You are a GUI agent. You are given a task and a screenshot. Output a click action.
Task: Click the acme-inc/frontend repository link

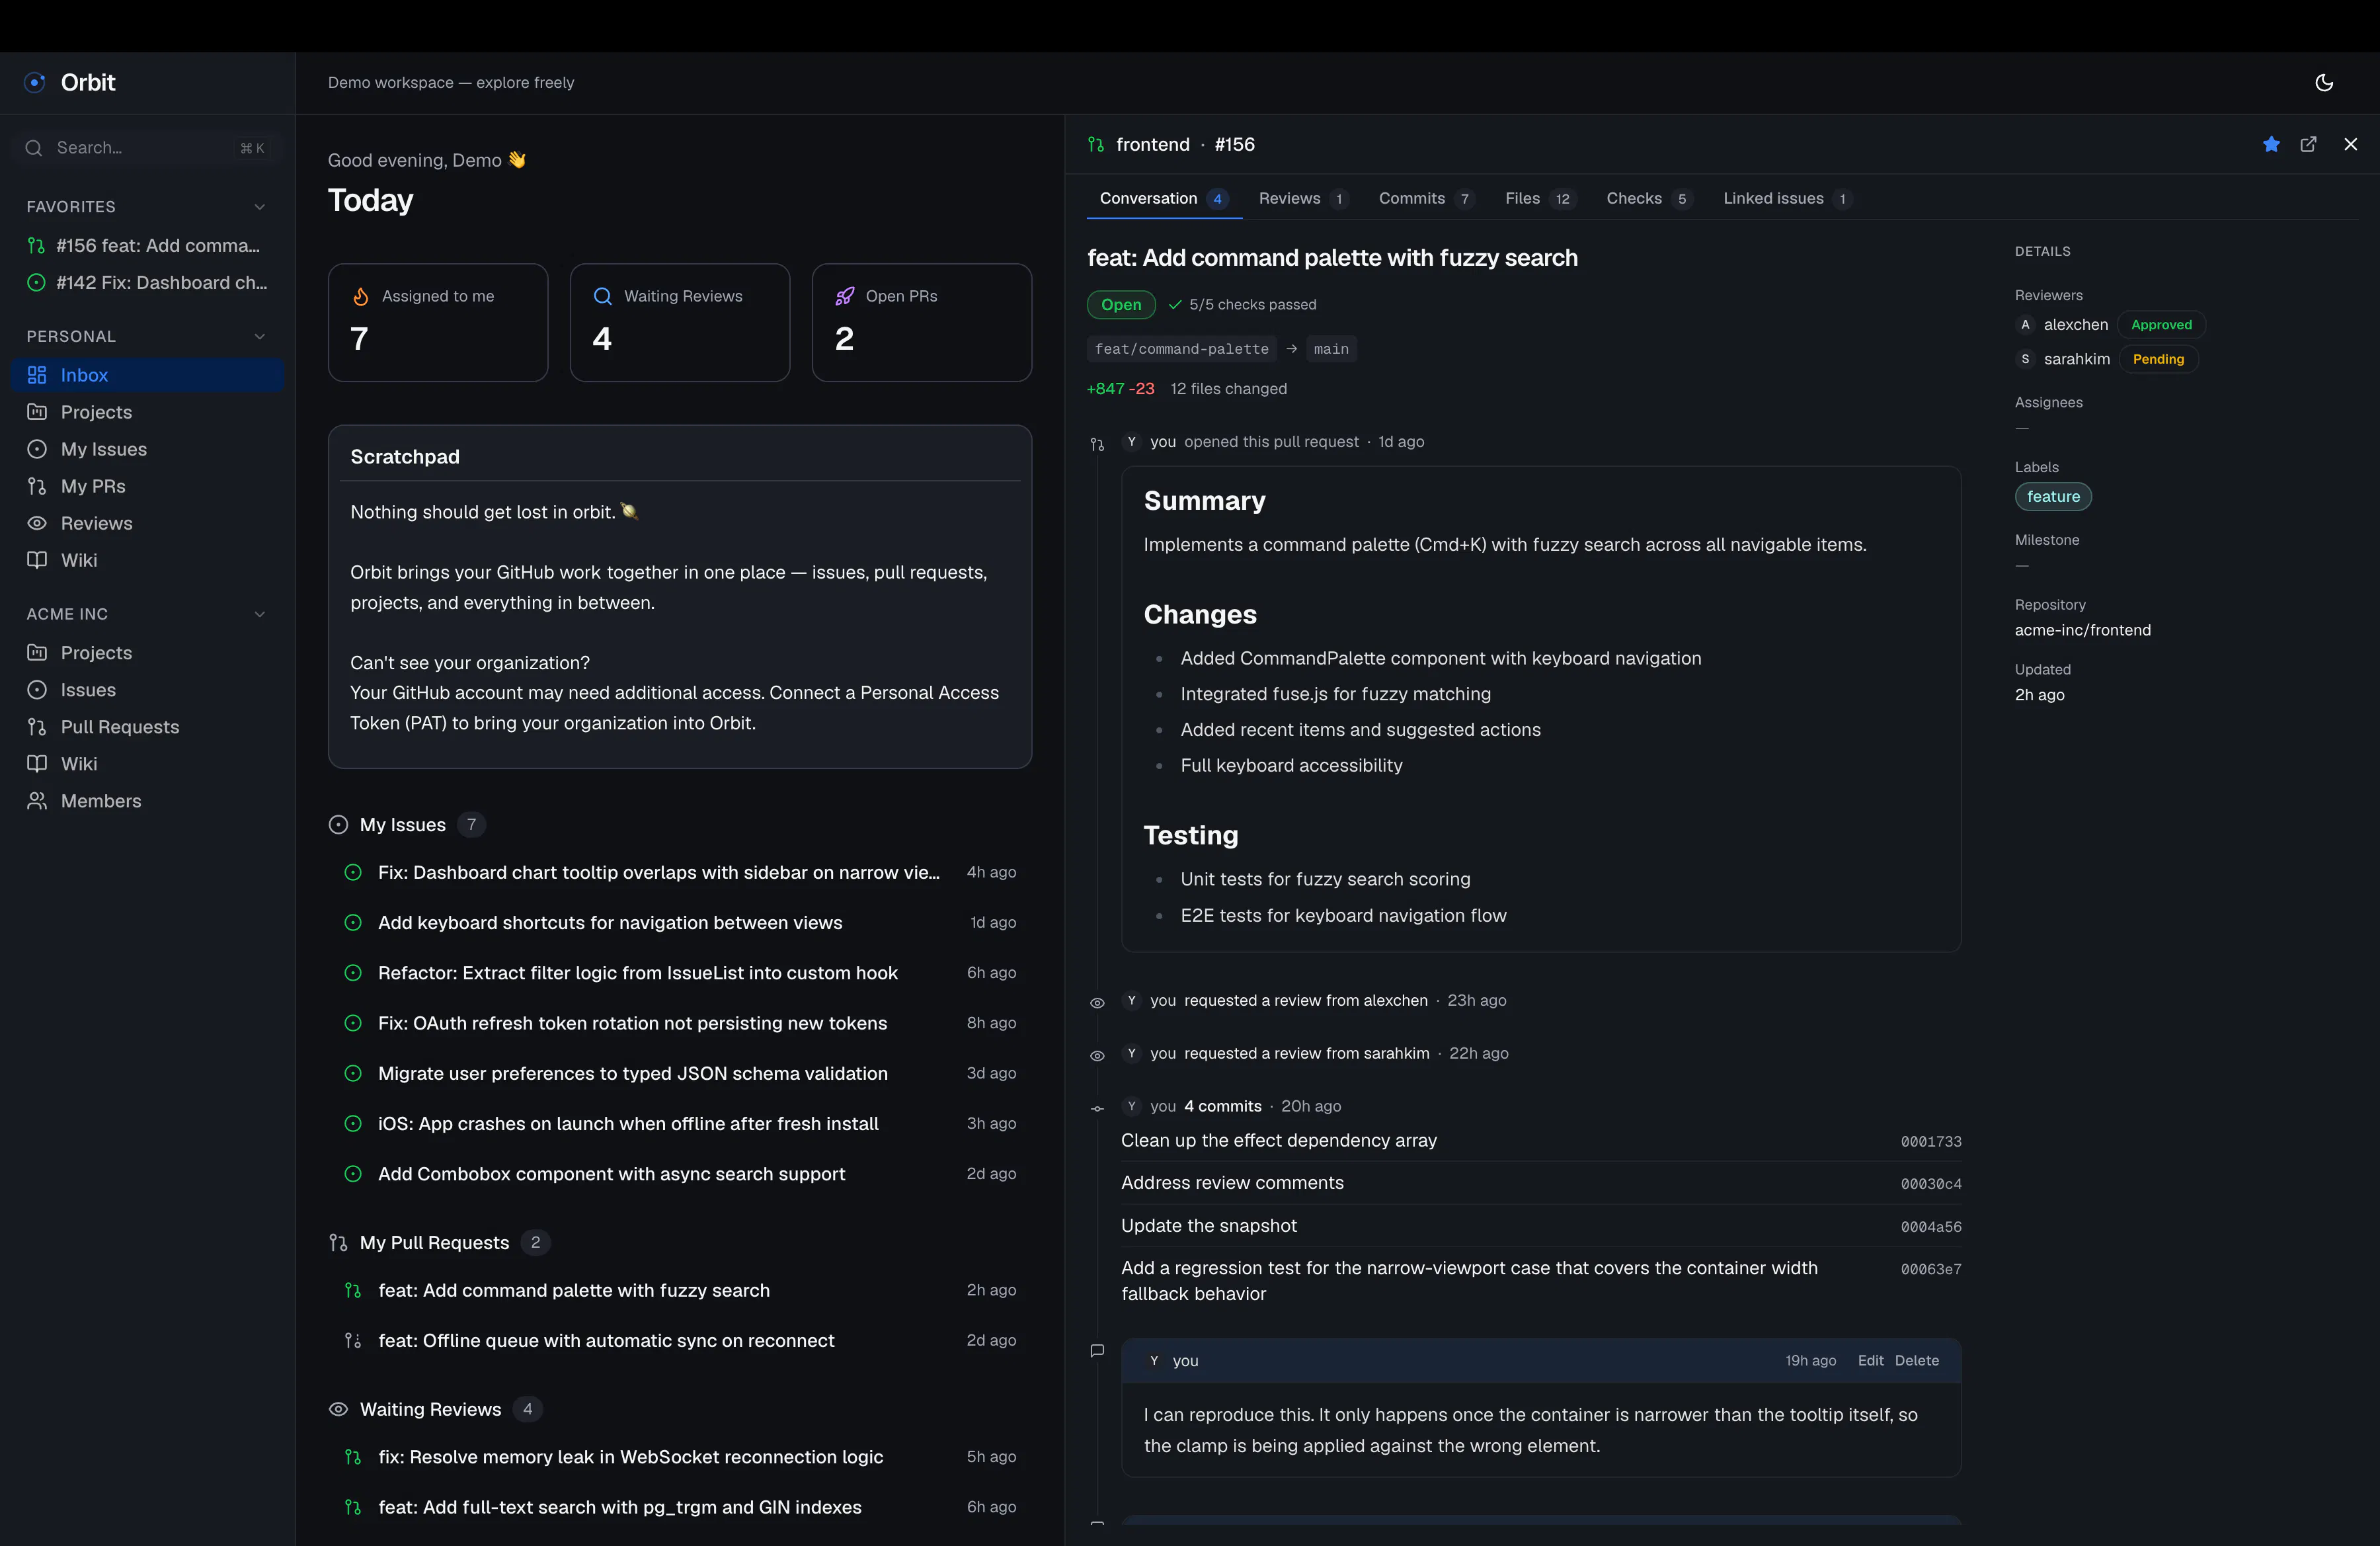pyautogui.click(x=2083, y=630)
